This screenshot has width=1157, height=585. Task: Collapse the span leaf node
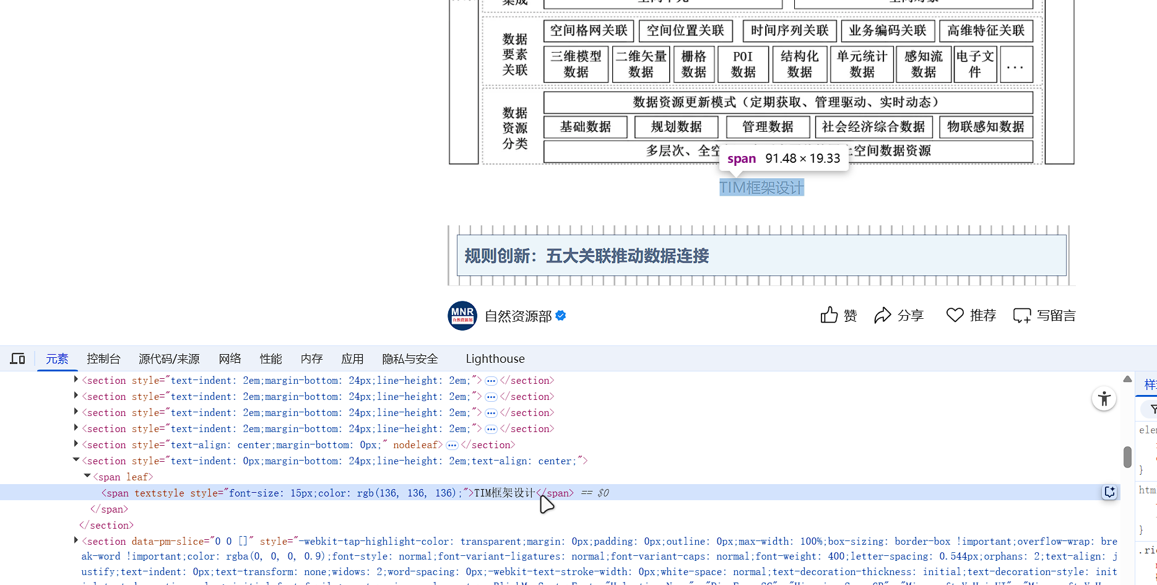pyautogui.click(x=87, y=476)
